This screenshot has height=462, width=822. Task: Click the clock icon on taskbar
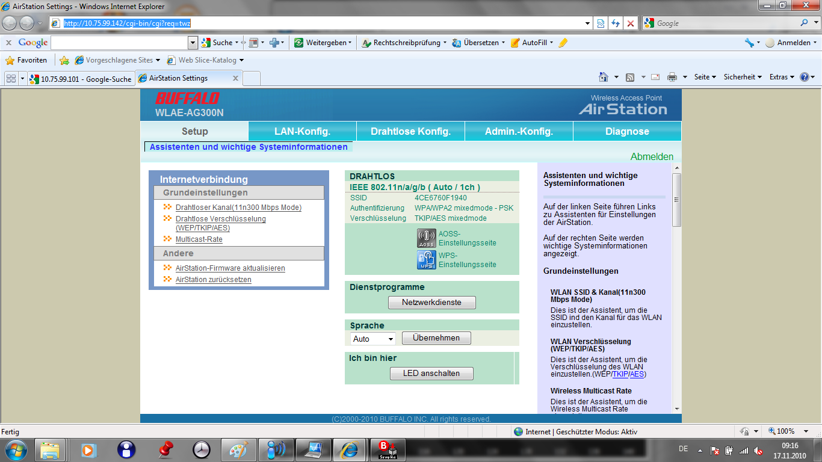pyautogui.click(x=202, y=450)
